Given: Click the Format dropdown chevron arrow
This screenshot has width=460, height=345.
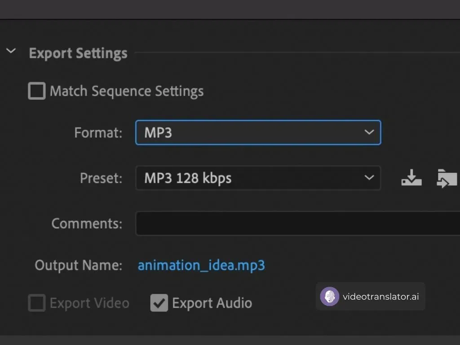Looking at the screenshot, I should [x=369, y=133].
